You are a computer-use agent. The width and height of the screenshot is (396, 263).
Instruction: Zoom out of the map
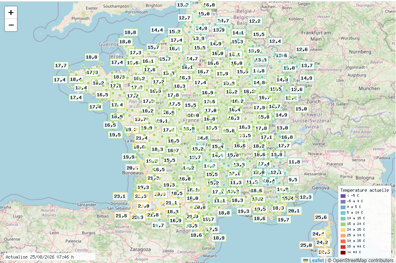[x=11, y=25]
